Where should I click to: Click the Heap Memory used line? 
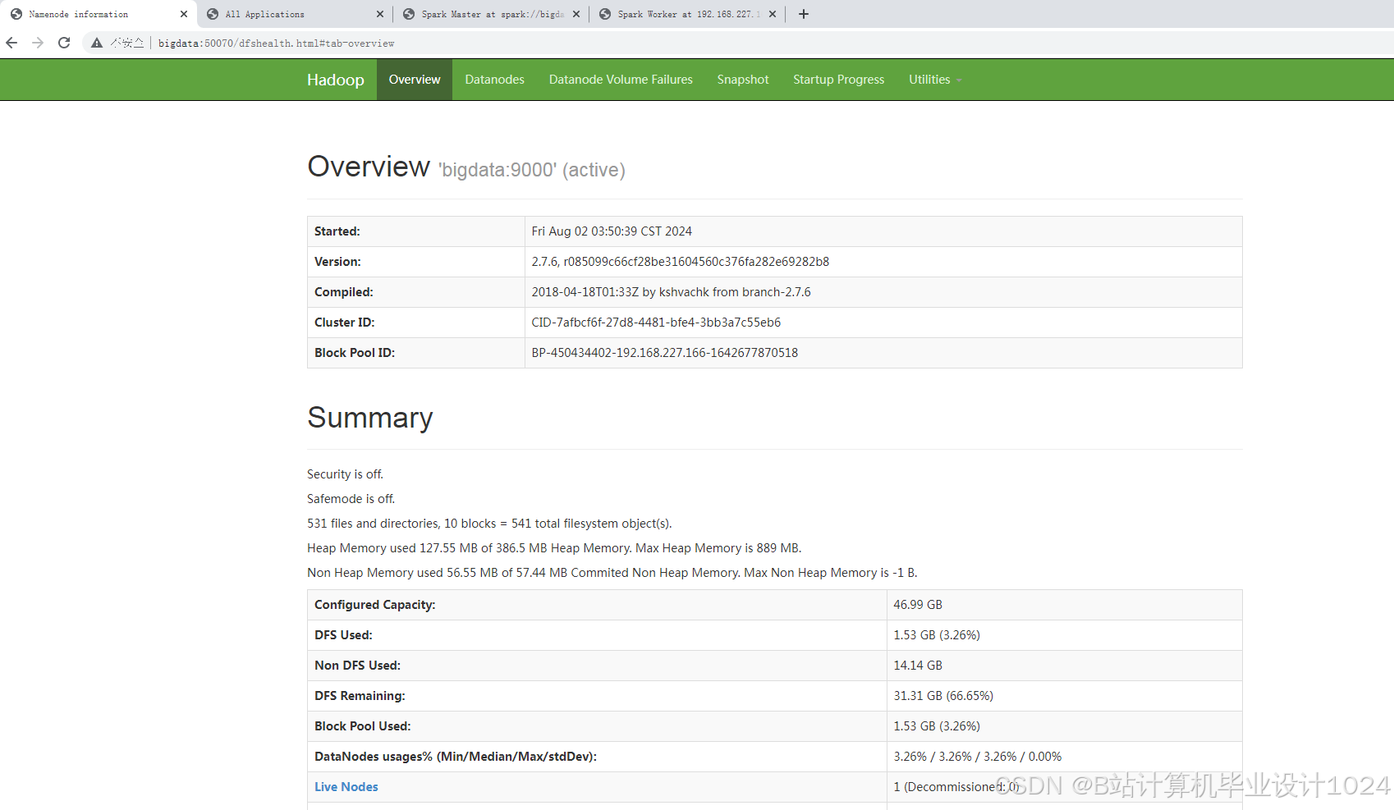(554, 548)
